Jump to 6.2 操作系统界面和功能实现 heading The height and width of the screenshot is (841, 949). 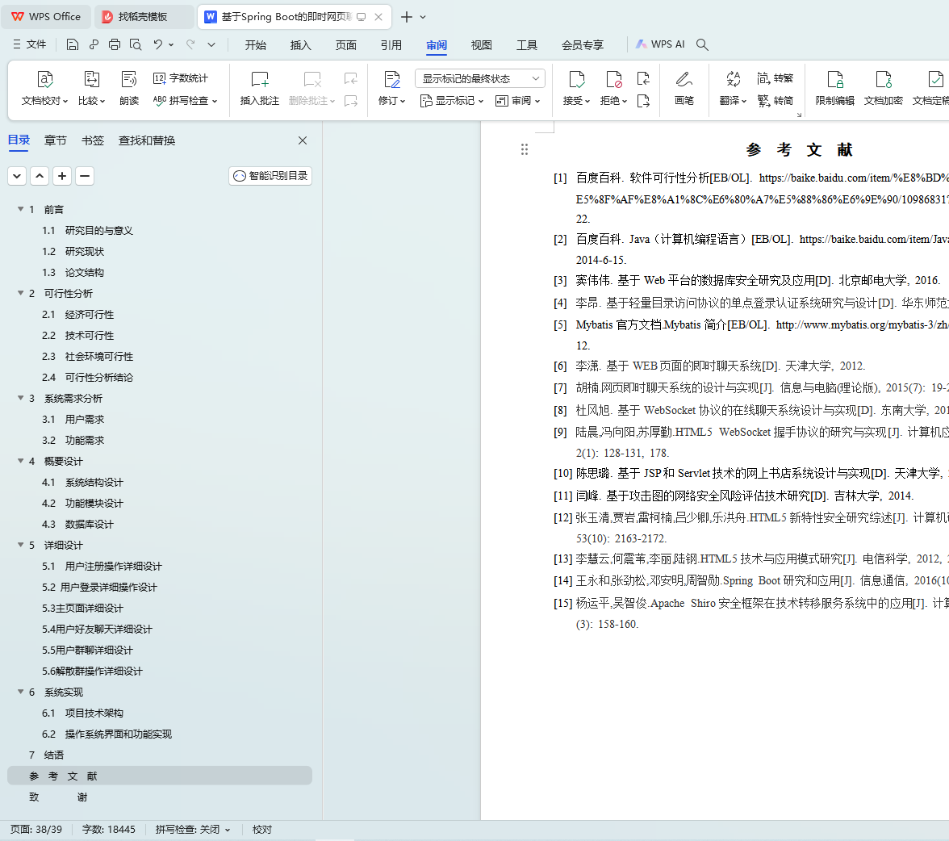click(x=107, y=734)
